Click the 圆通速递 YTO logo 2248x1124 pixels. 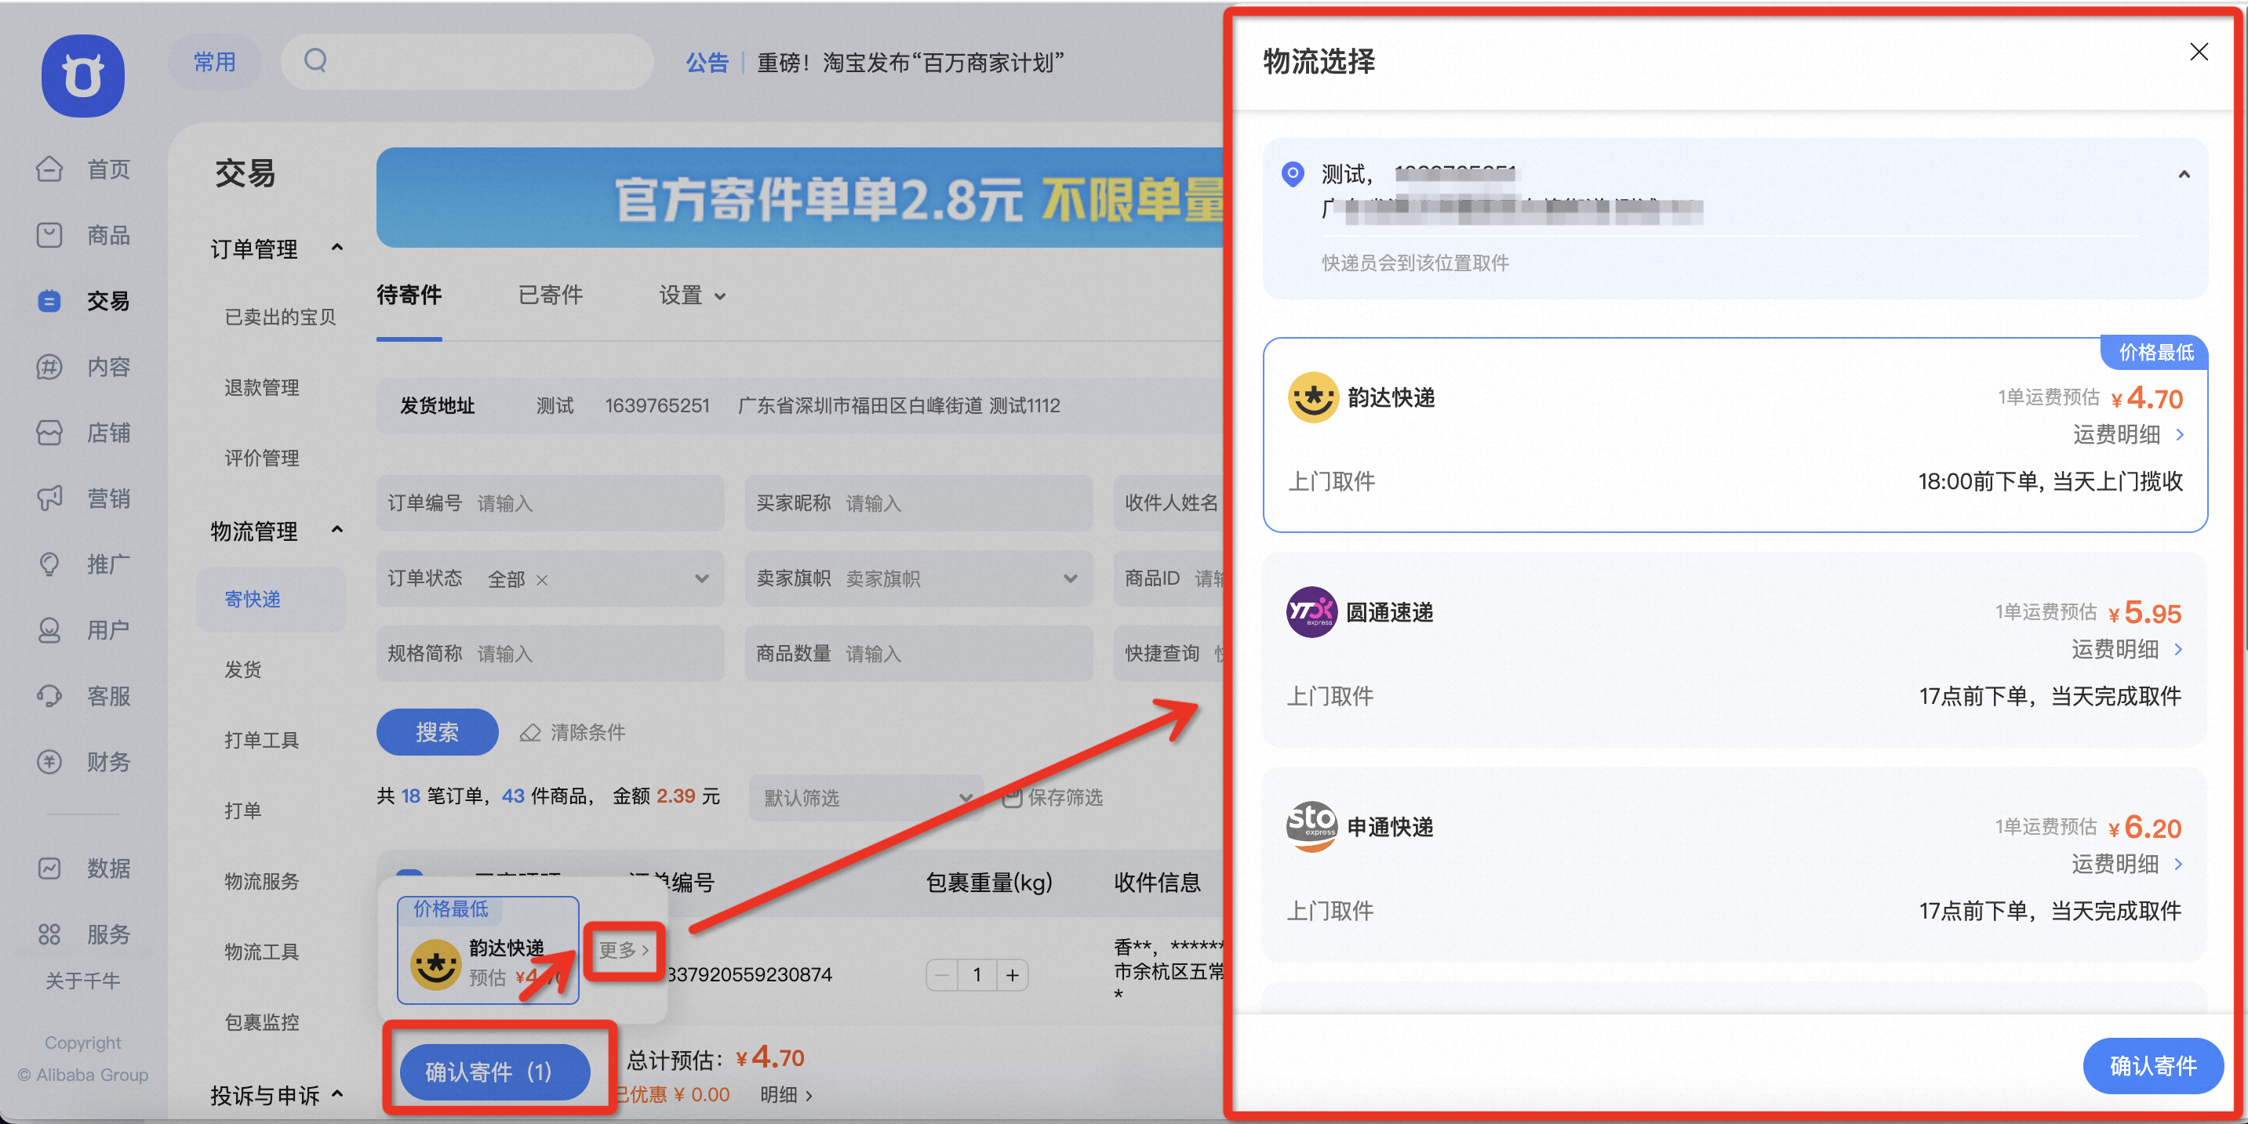[1311, 612]
